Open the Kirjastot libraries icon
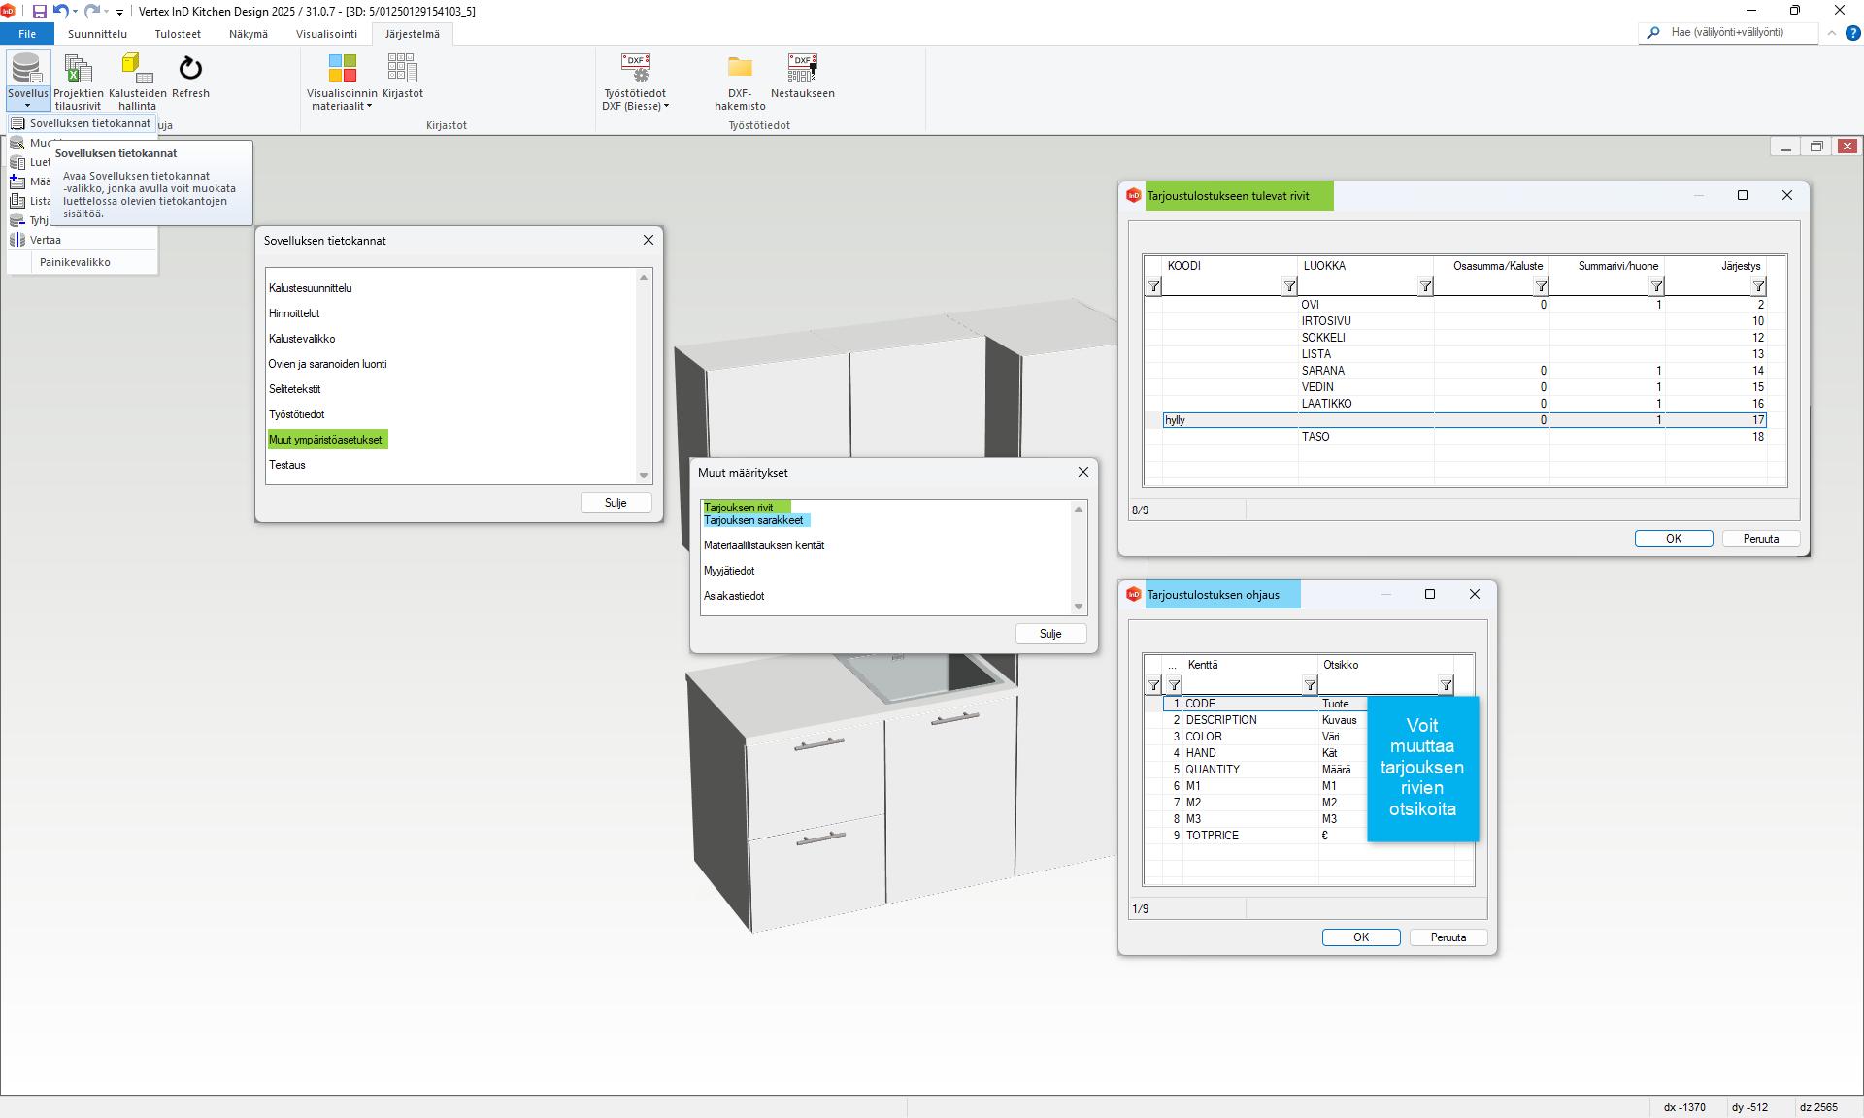 pyautogui.click(x=402, y=69)
